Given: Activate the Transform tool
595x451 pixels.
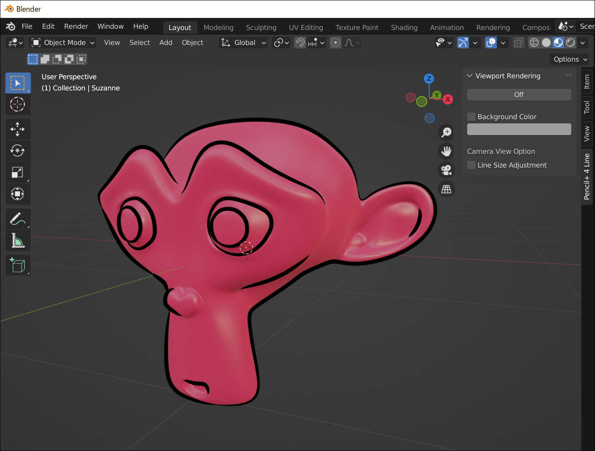Looking at the screenshot, I should click(x=18, y=194).
